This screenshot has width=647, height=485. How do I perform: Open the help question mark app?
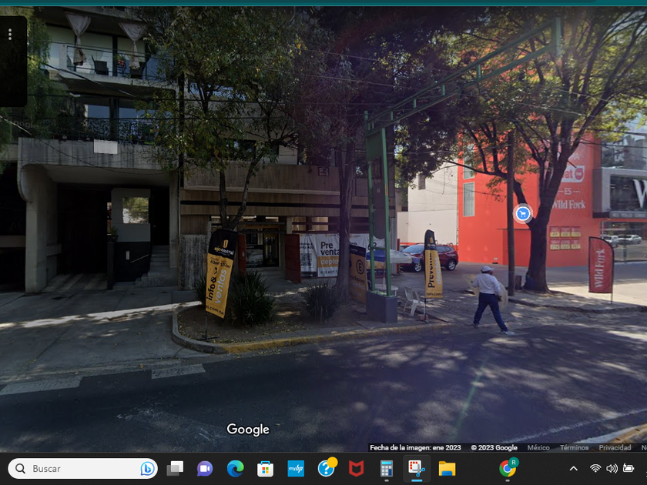(327, 468)
